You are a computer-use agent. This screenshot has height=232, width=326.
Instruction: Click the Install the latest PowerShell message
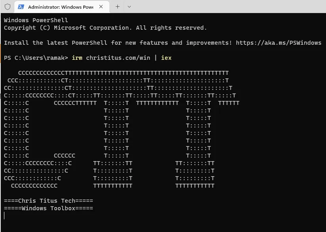118,43
